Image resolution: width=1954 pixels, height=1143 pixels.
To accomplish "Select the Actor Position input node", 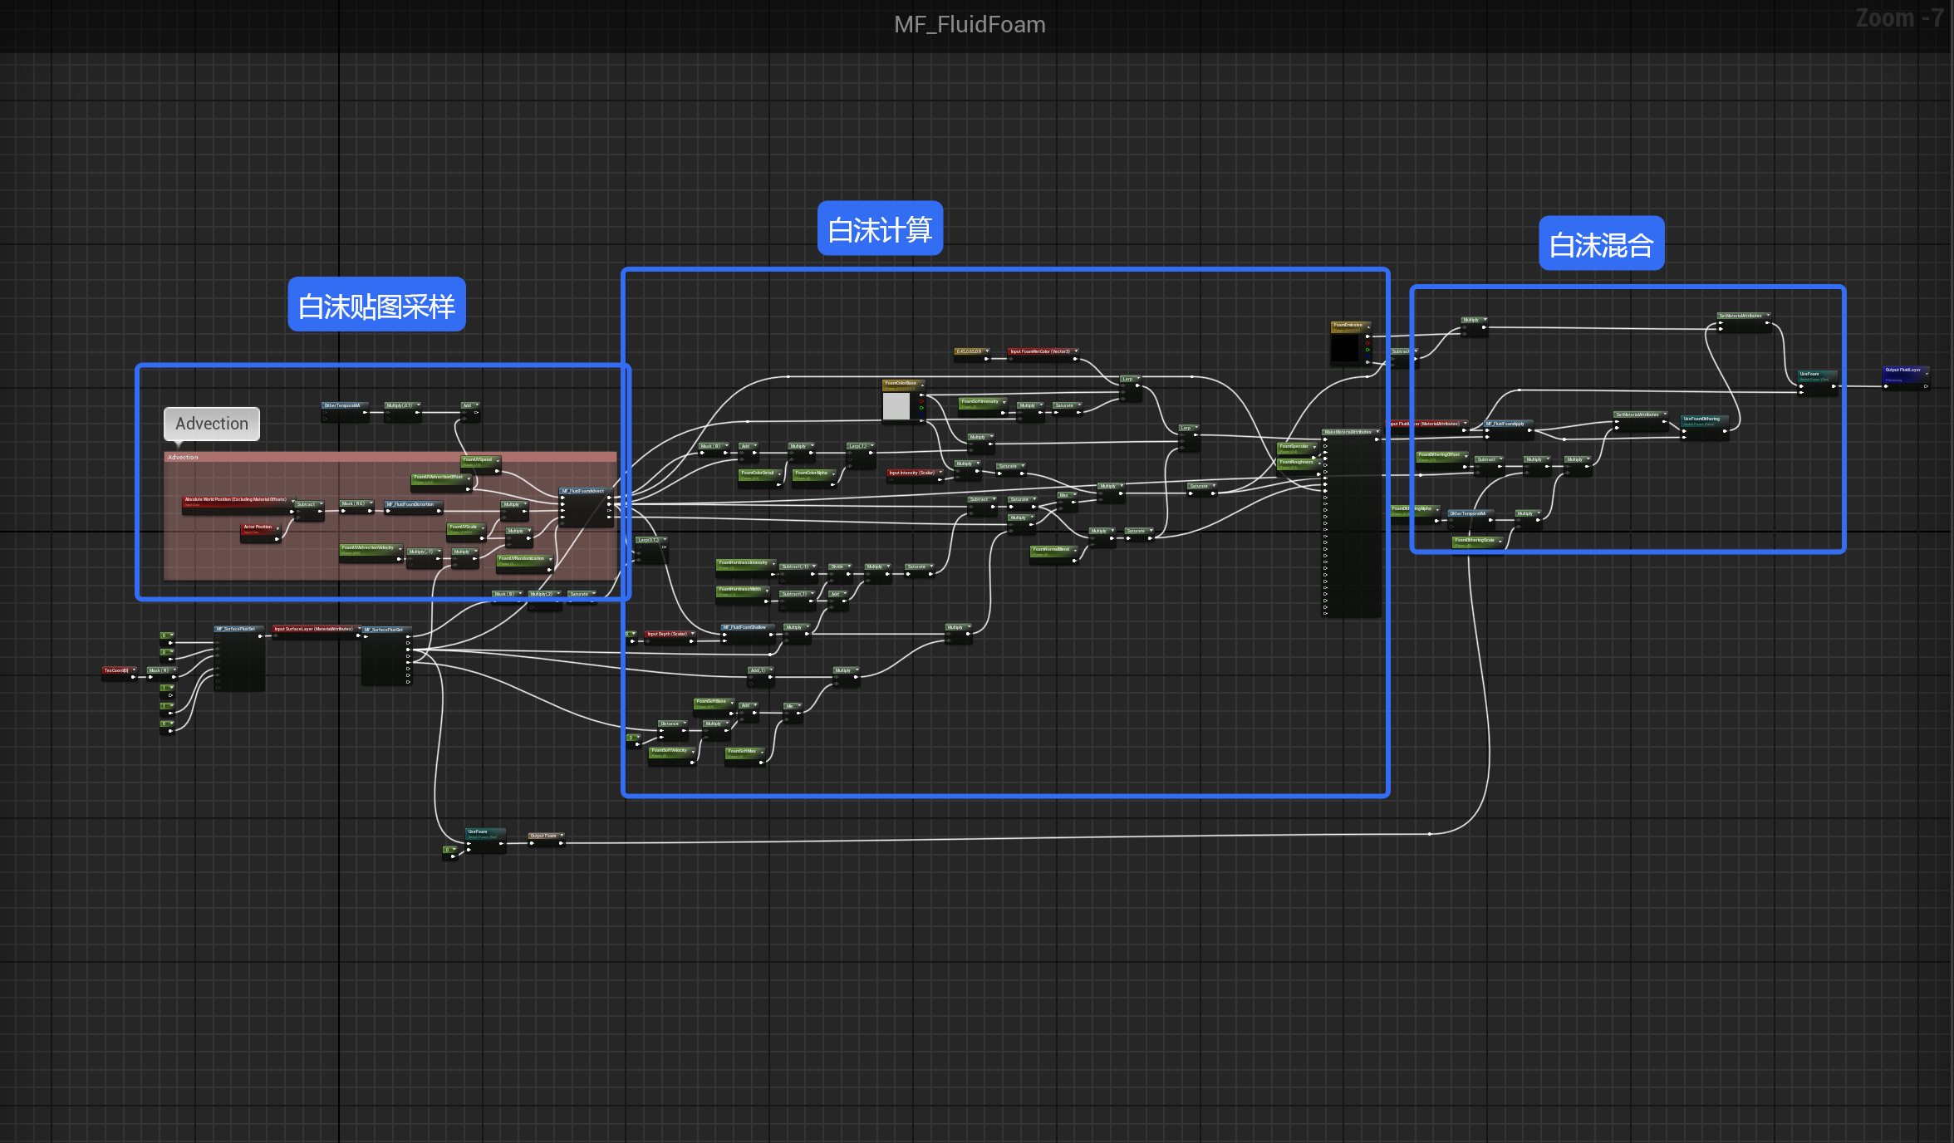I will (x=258, y=527).
